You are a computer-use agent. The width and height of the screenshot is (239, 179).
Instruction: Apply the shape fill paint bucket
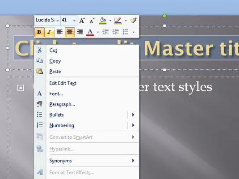click(x=103, y=20)
